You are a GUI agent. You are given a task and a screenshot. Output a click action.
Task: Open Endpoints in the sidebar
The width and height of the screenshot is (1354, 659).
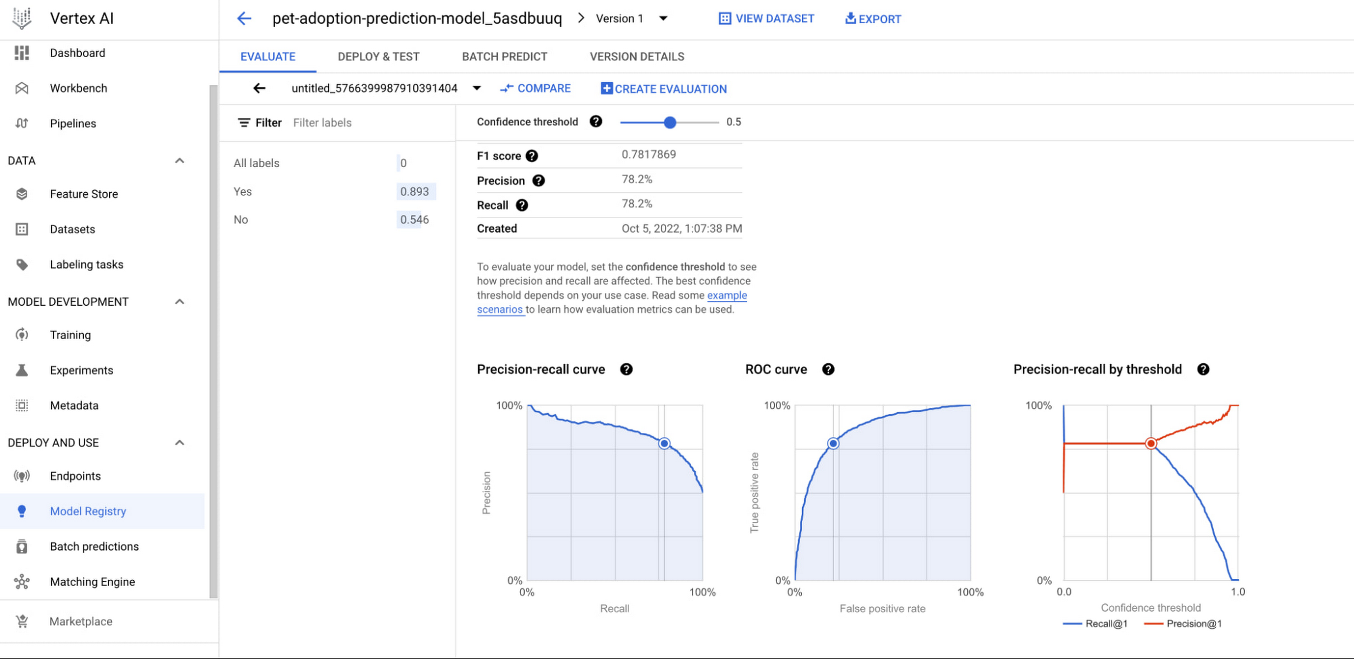coord(102,476)
